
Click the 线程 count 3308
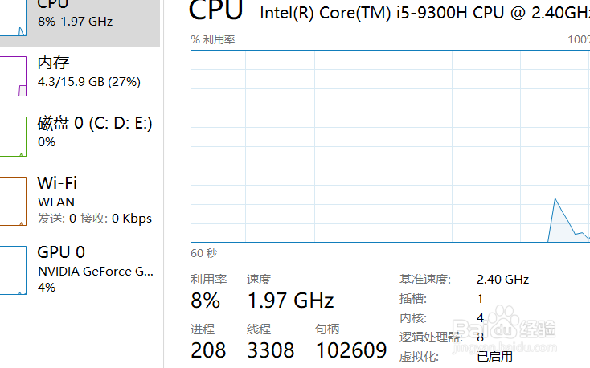[271, 350]
